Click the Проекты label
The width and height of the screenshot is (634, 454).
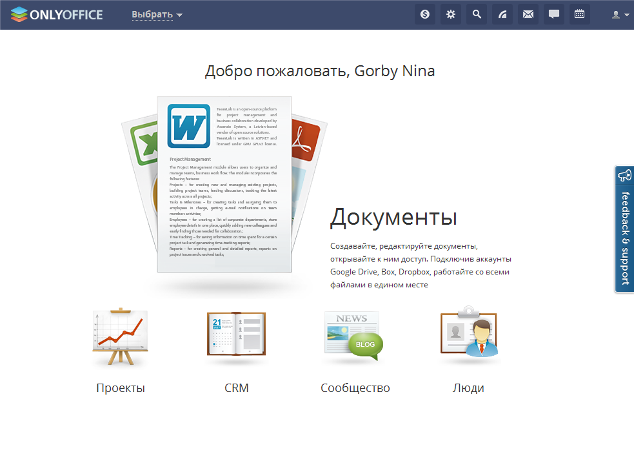(120, 387)
